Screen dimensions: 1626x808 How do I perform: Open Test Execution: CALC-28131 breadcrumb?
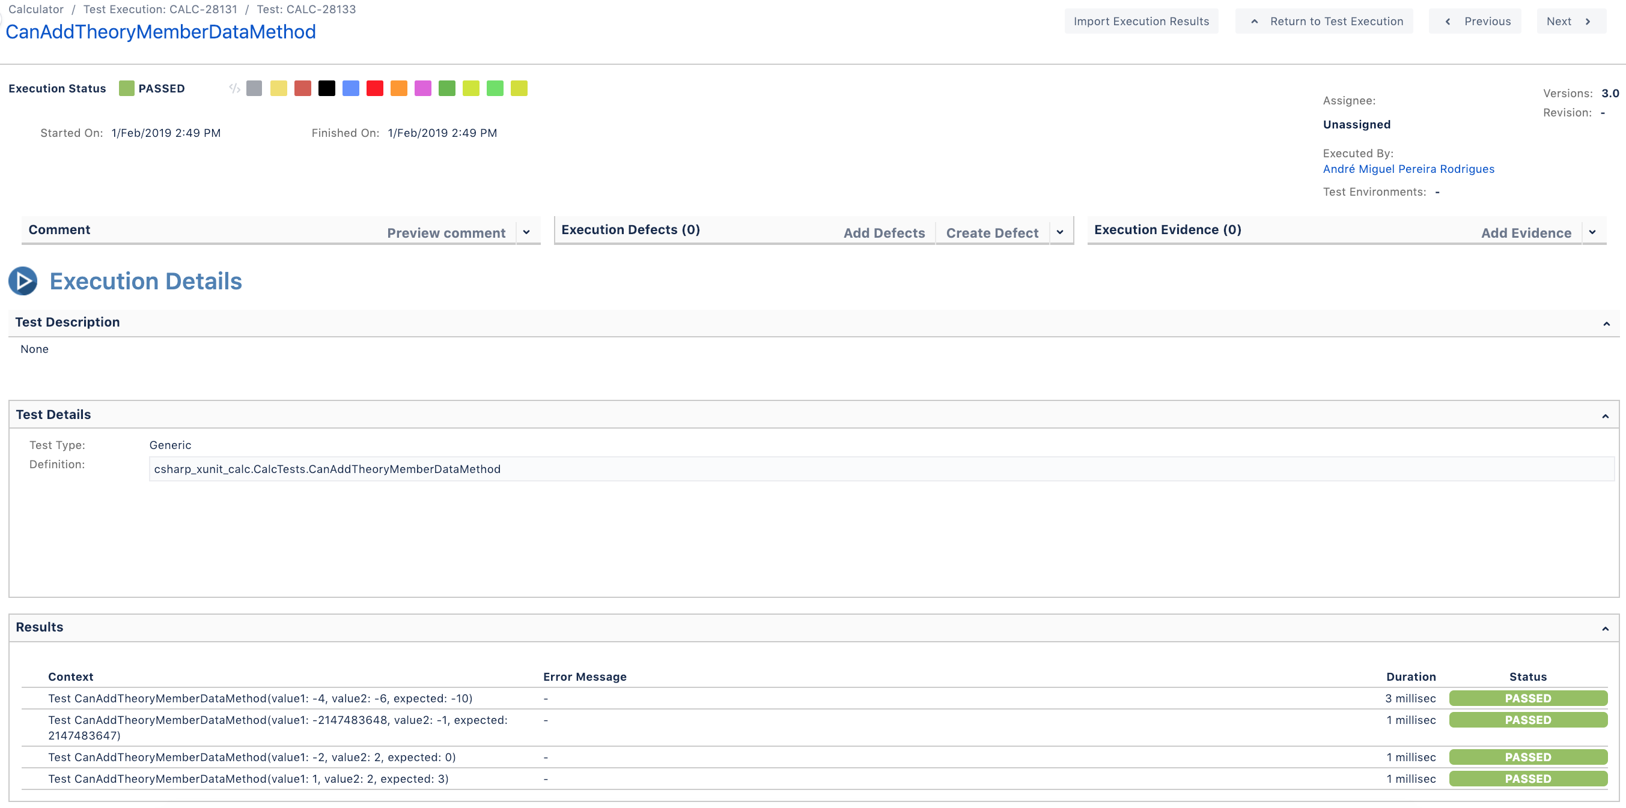coord(160,10)
